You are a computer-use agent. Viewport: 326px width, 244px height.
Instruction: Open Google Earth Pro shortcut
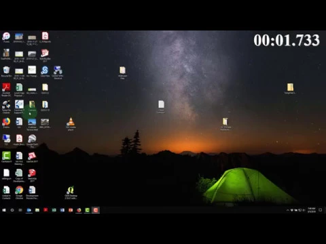point(32,141)
